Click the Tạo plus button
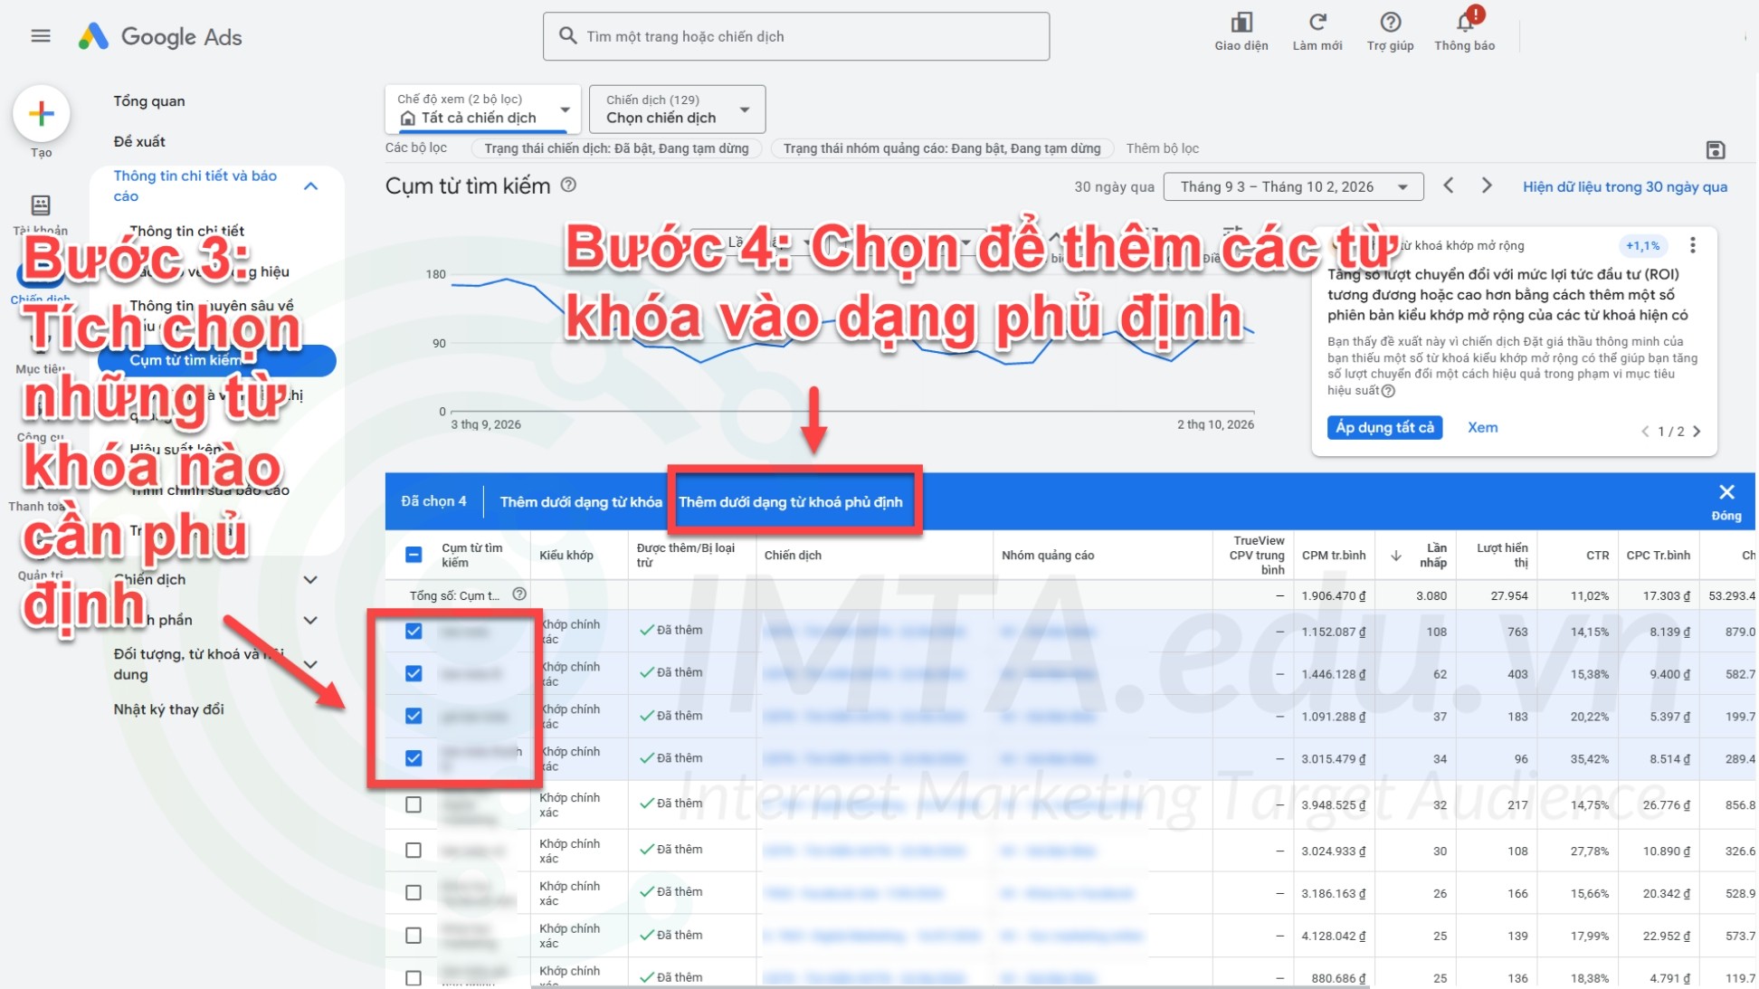Screen dimensions: 1759x989 42,113
